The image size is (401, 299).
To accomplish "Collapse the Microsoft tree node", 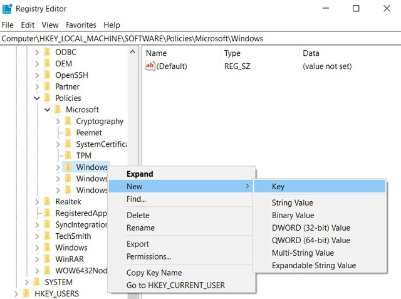I will pos(48,110).
